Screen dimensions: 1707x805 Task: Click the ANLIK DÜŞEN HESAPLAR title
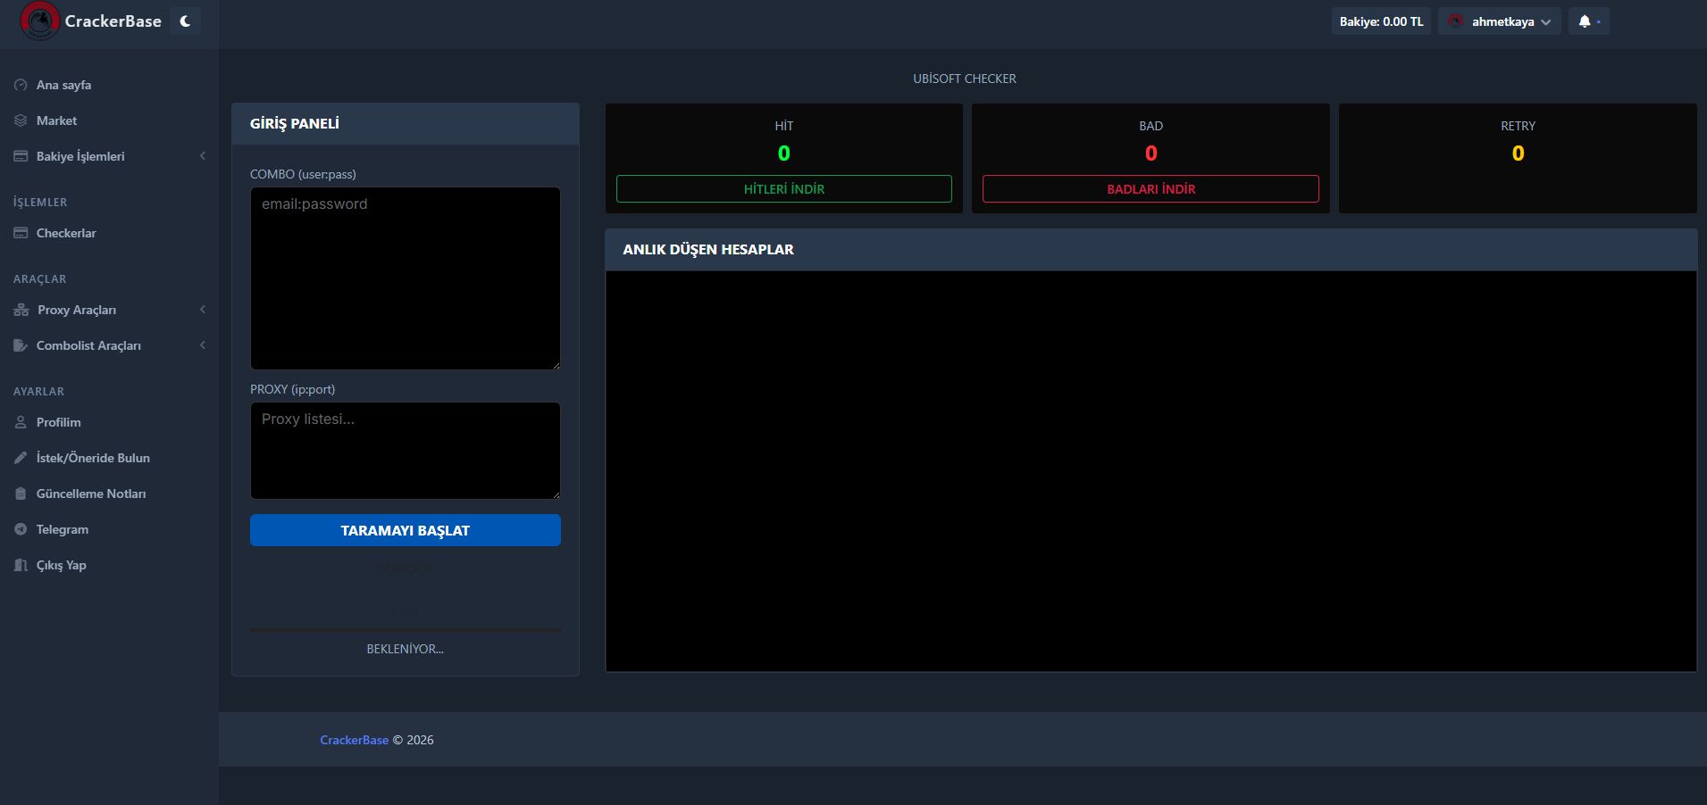708,250
